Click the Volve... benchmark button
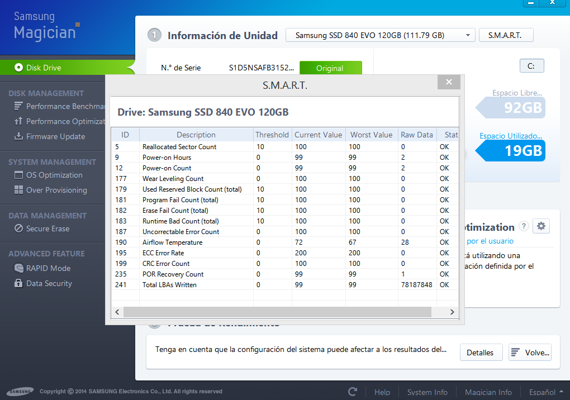This screenshot has width=570, height=400. pos(530,353)
